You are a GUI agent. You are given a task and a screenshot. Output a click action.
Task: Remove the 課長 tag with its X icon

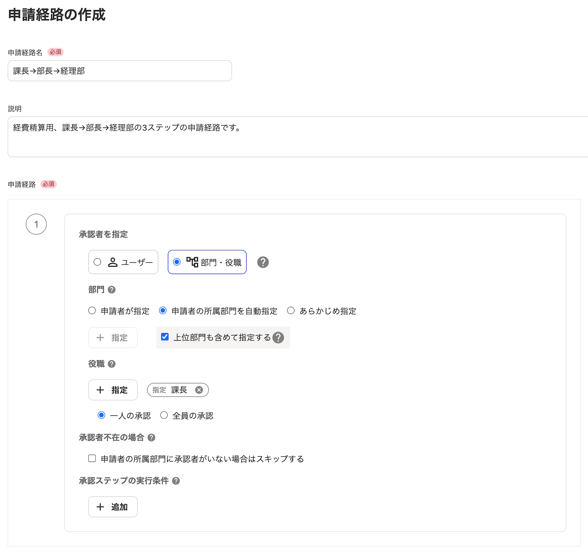pyautogui.click(x=199, y=390)
